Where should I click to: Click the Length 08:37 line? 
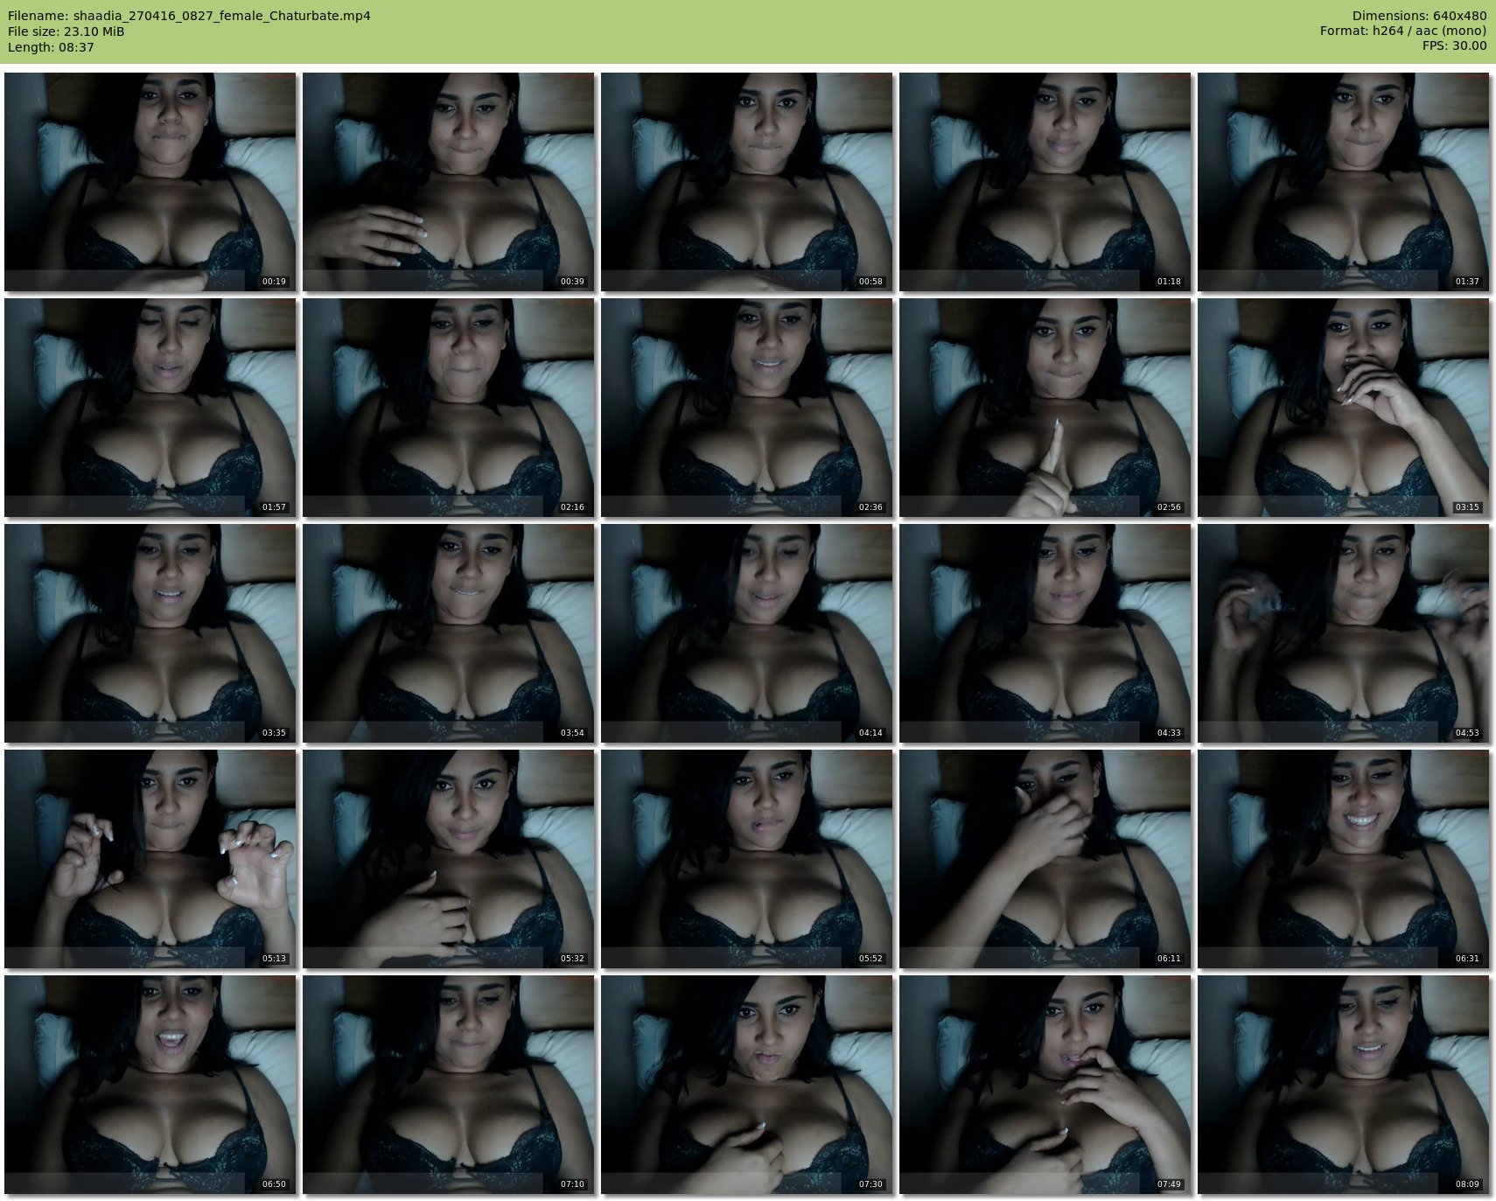51,47
